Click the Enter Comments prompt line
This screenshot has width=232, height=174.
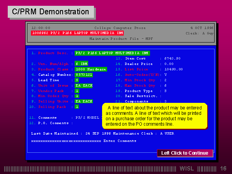tap(83, 141)
